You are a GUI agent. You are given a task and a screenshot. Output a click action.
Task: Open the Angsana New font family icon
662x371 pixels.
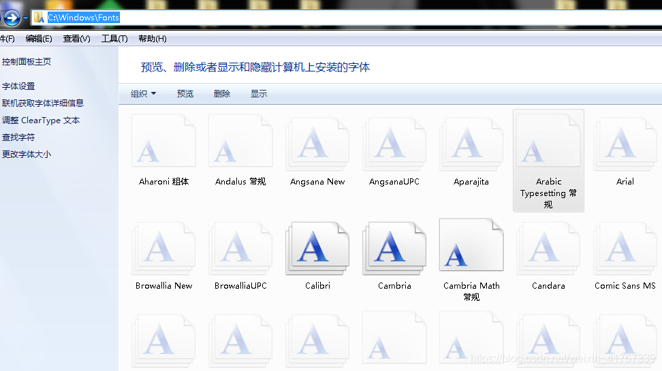coord(317,144)
